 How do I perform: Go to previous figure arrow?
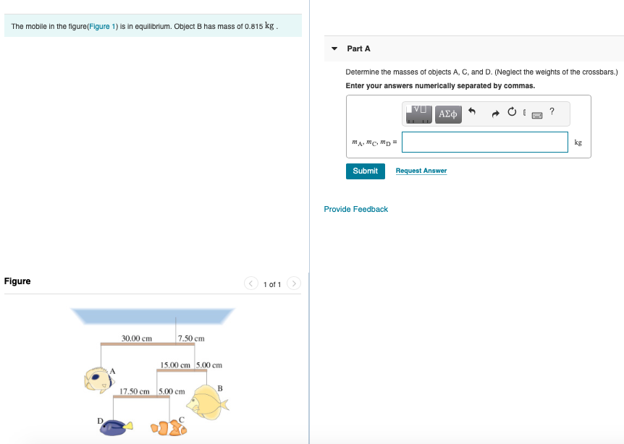pos(250,283)
